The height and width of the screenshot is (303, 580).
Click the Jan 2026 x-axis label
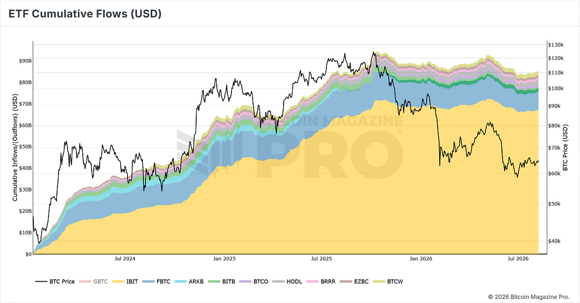[x=421, y=259]
